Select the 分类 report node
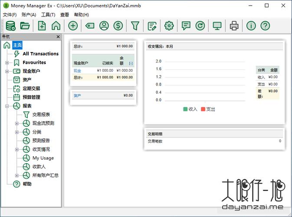 [x=37, y=132]
